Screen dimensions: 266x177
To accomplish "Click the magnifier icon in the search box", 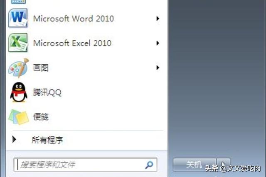I will click(x=149, y=165).
